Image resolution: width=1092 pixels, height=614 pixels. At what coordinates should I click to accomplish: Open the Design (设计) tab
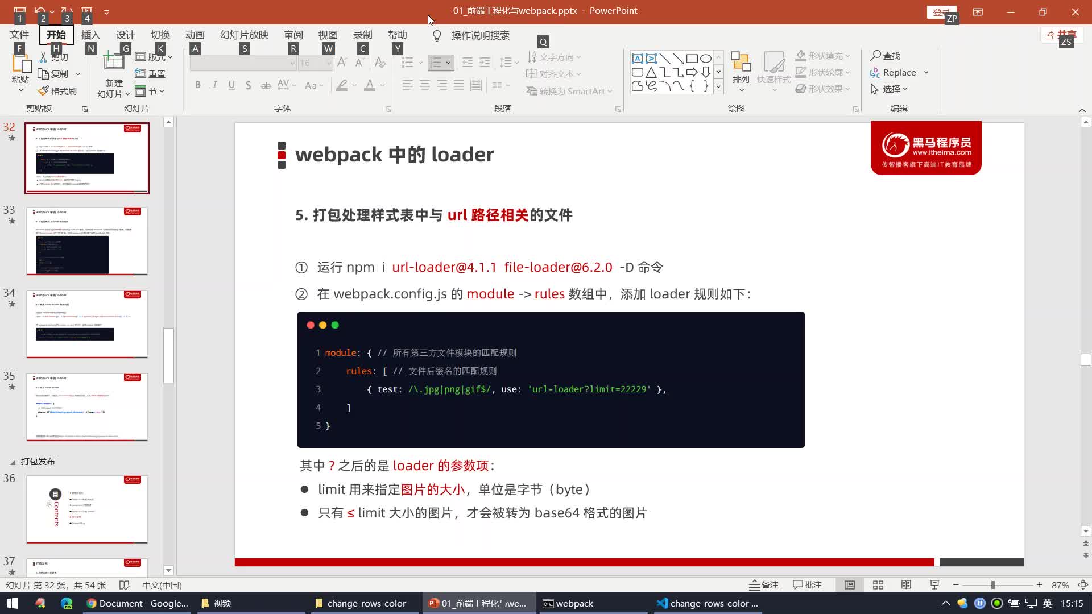click(125, 35)
